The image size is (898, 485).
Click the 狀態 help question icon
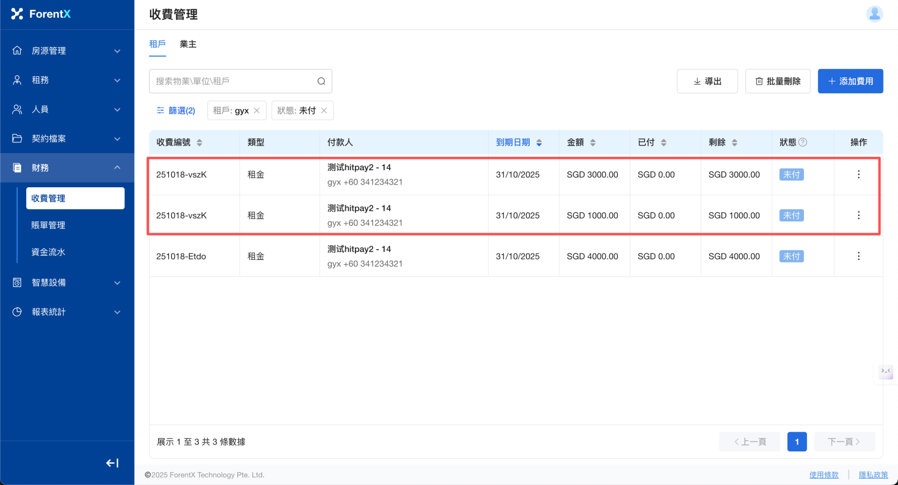pyautogui.click(x=803, y=142)
